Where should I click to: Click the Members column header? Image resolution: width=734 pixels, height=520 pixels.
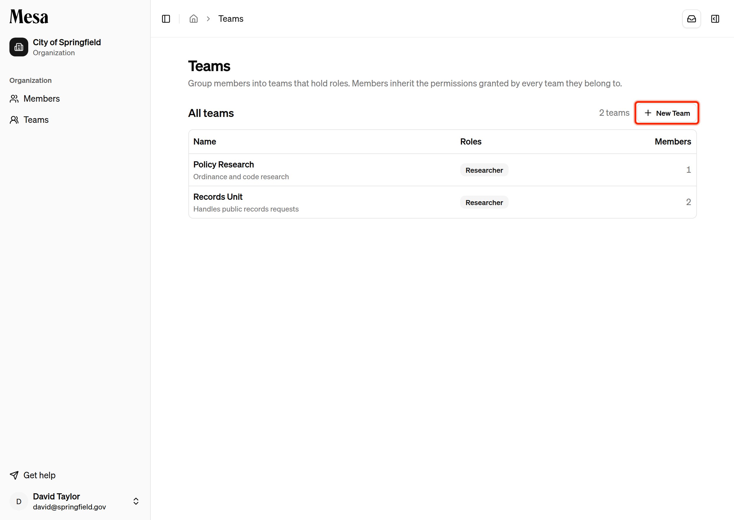click(673, 142)
